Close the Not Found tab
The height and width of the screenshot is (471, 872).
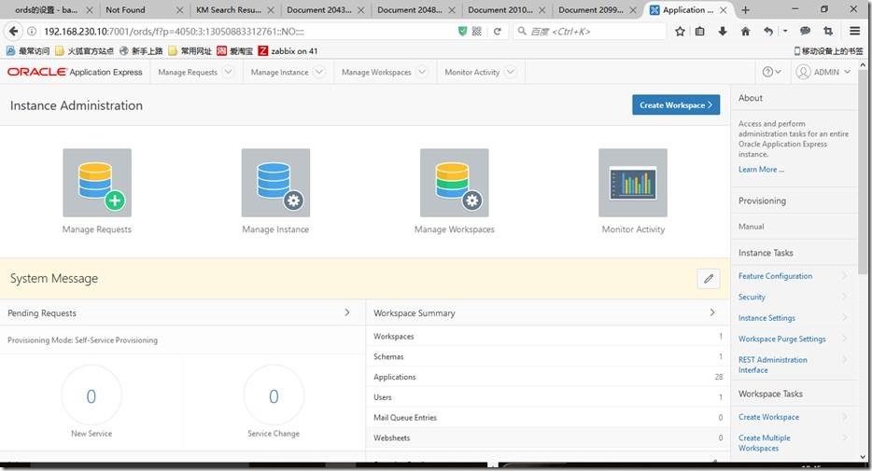[x=179, y=10]
